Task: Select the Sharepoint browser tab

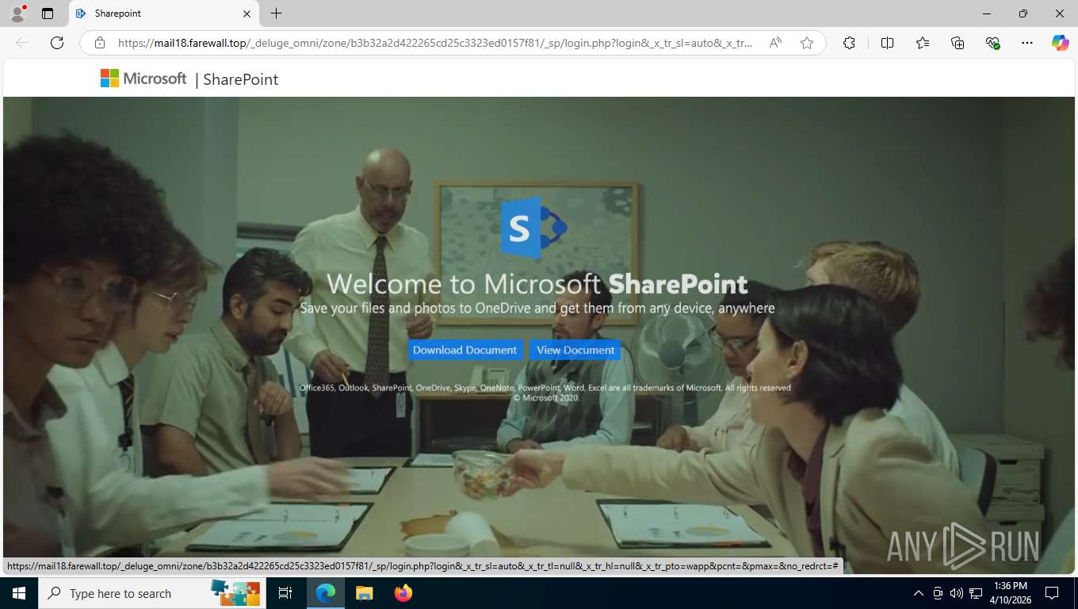Action: click(162, 13)
